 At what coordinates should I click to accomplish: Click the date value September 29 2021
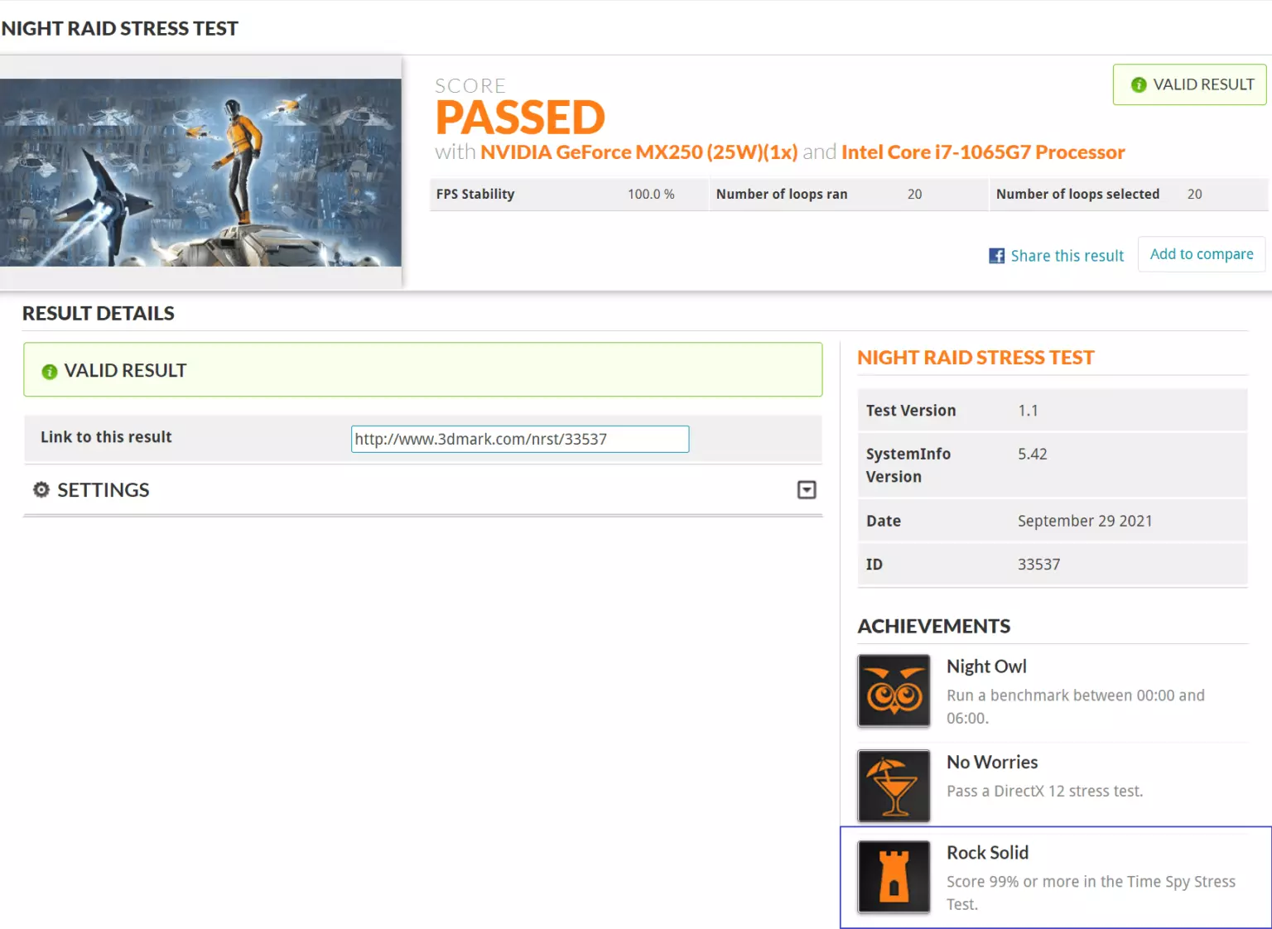1085,521
